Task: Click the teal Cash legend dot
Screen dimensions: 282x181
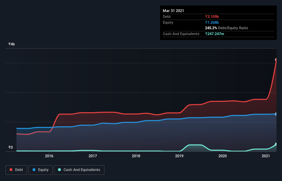Action: coord(59,170)
